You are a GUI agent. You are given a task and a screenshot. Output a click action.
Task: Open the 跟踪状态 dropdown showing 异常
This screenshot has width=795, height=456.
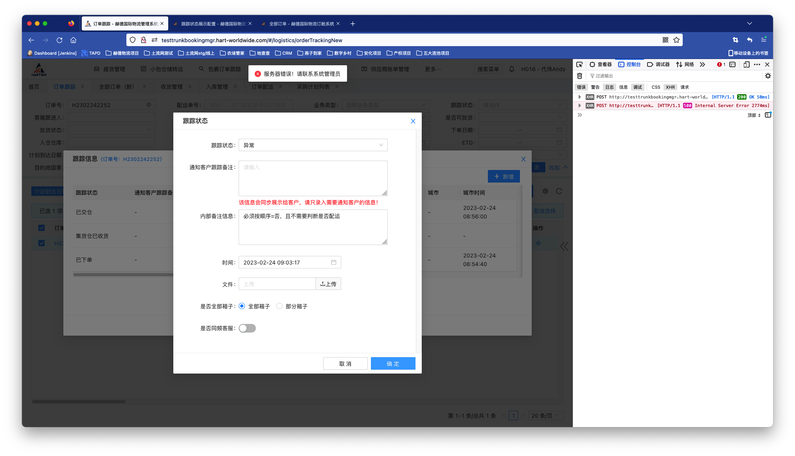point(313,145)
